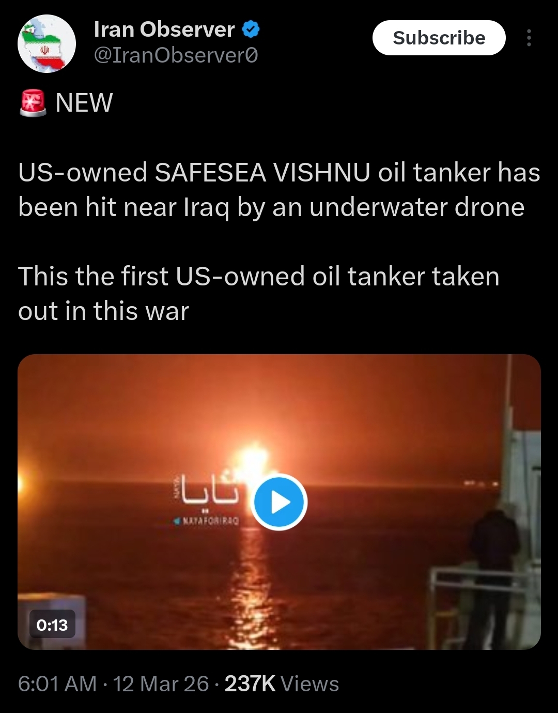Click the blue verified checkmark badge
Image resolution: width=558 pixels, height=713 pixels.
click(251, 30)
